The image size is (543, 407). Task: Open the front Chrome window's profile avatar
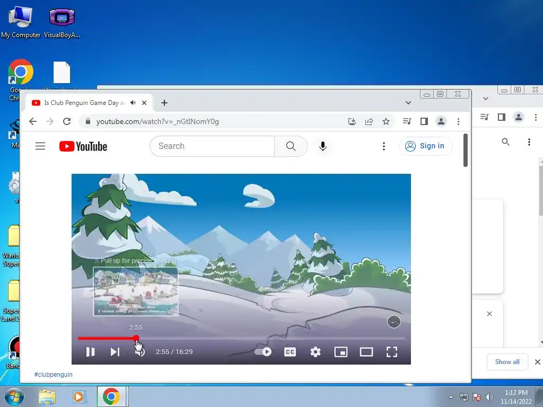click(x=441, y=121)
